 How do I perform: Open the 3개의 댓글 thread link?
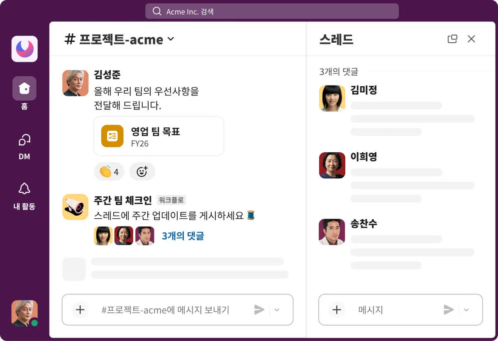point(183,236)
